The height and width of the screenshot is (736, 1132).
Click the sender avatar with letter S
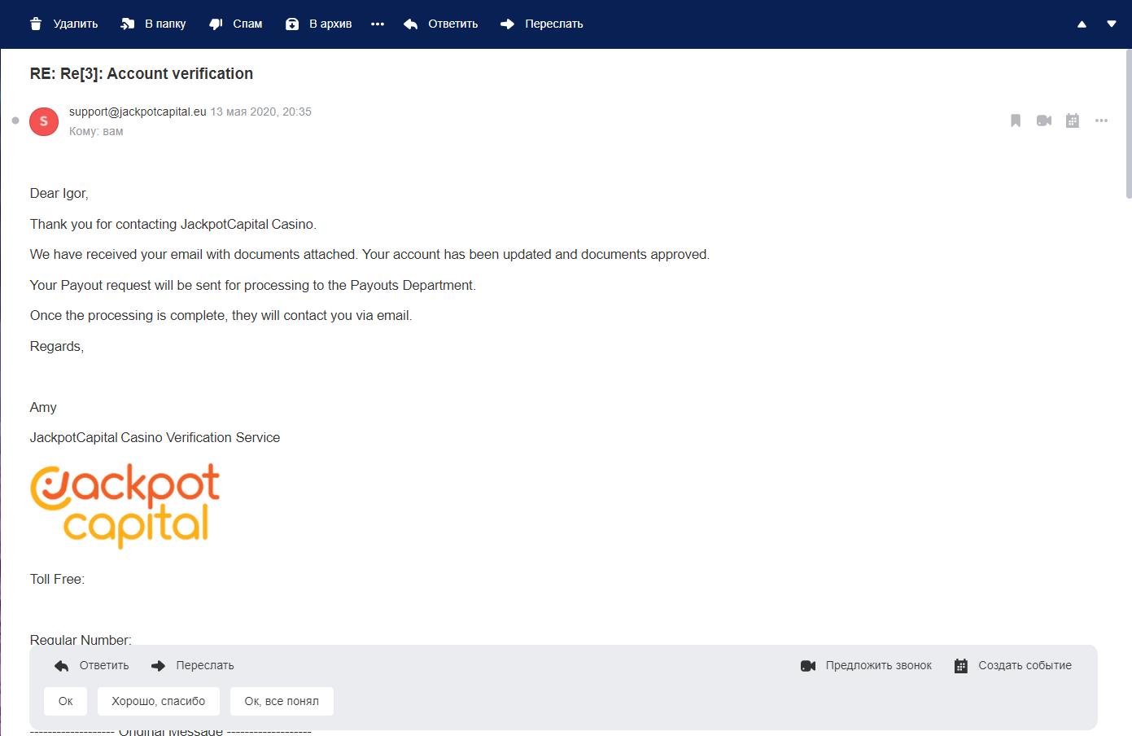[x=44, y=121]
